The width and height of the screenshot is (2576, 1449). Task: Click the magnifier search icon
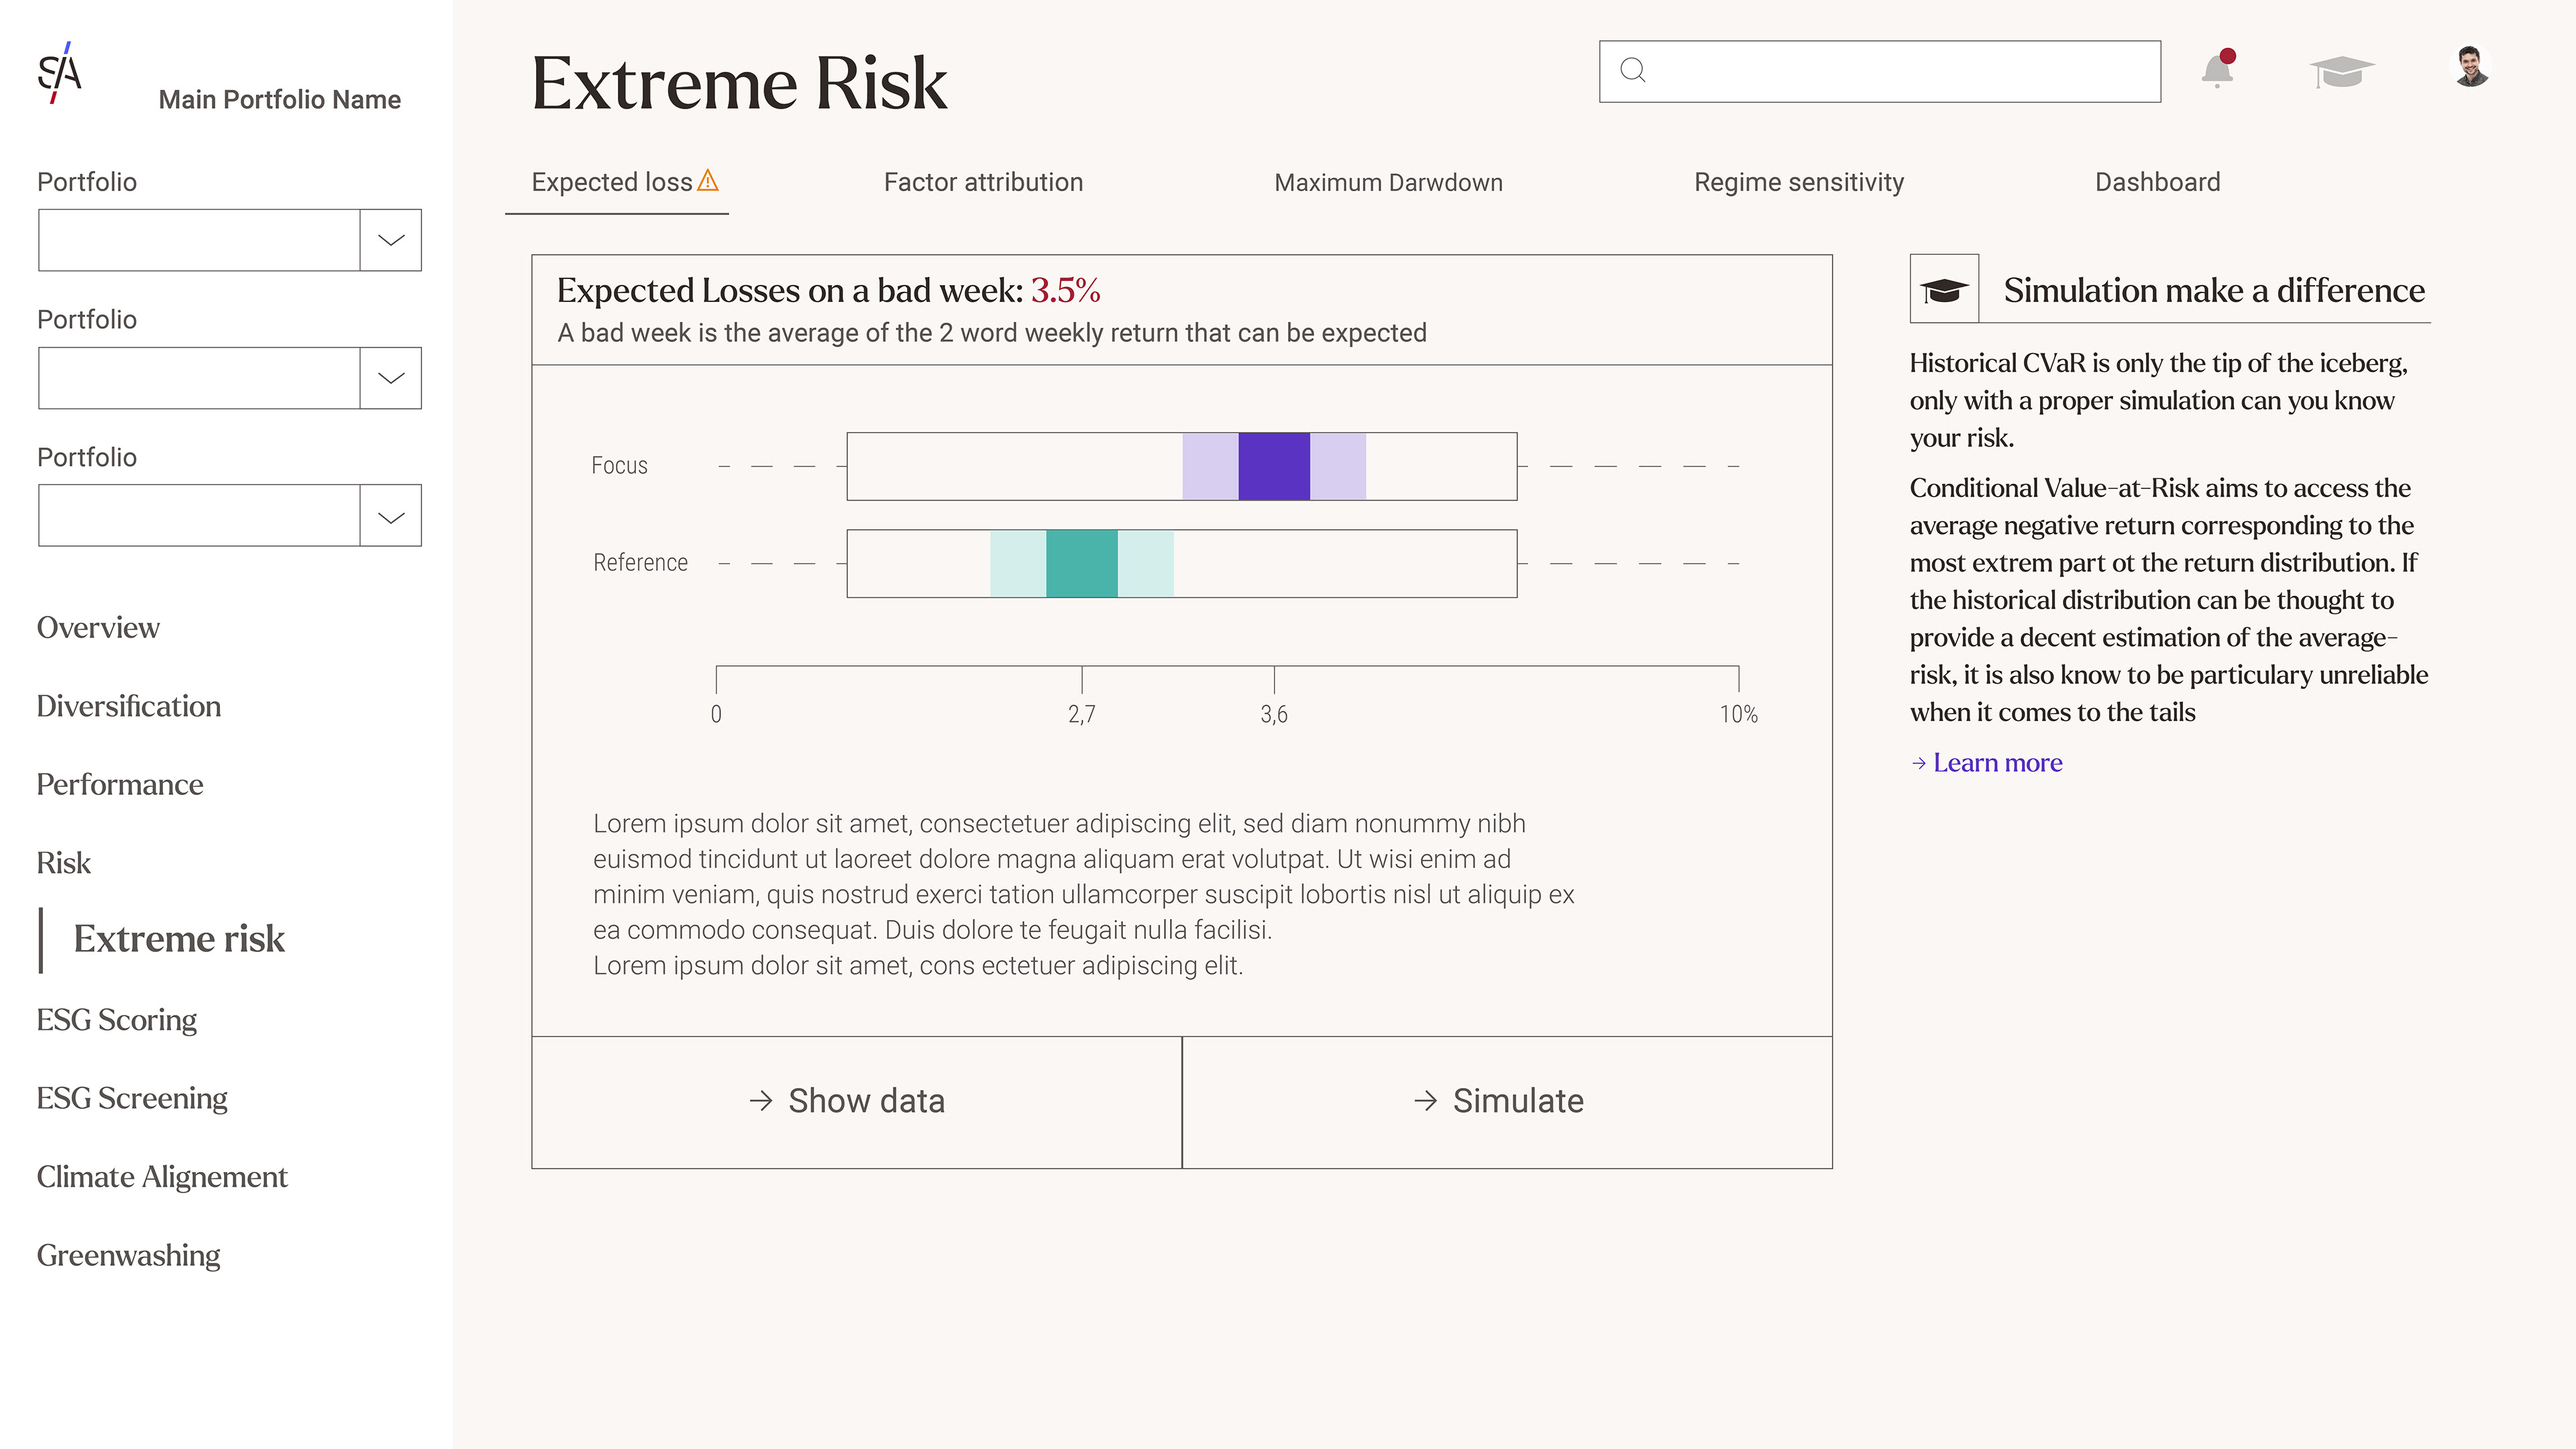pos(1633,70)
